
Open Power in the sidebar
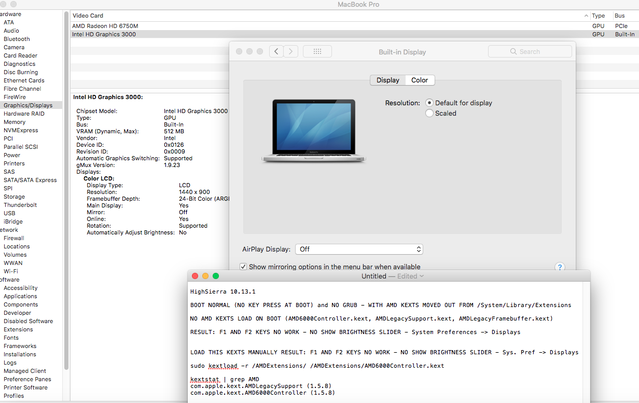12,155
